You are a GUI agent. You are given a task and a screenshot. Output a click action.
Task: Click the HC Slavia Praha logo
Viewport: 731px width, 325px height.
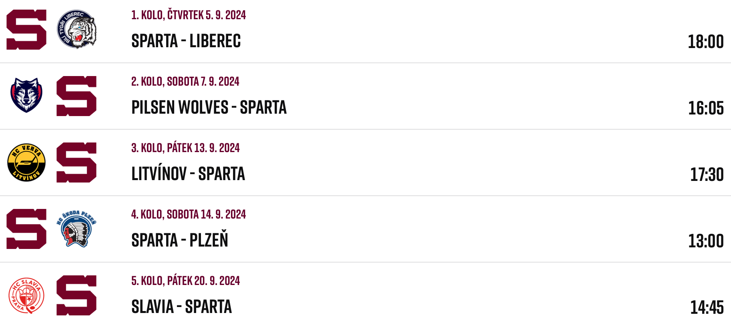(26, 296)
